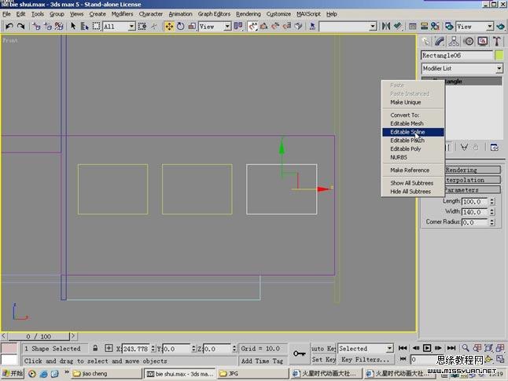Viewport: 508px width, 381px height.
Task: Click the Length value field
Action: pos(475,201)
